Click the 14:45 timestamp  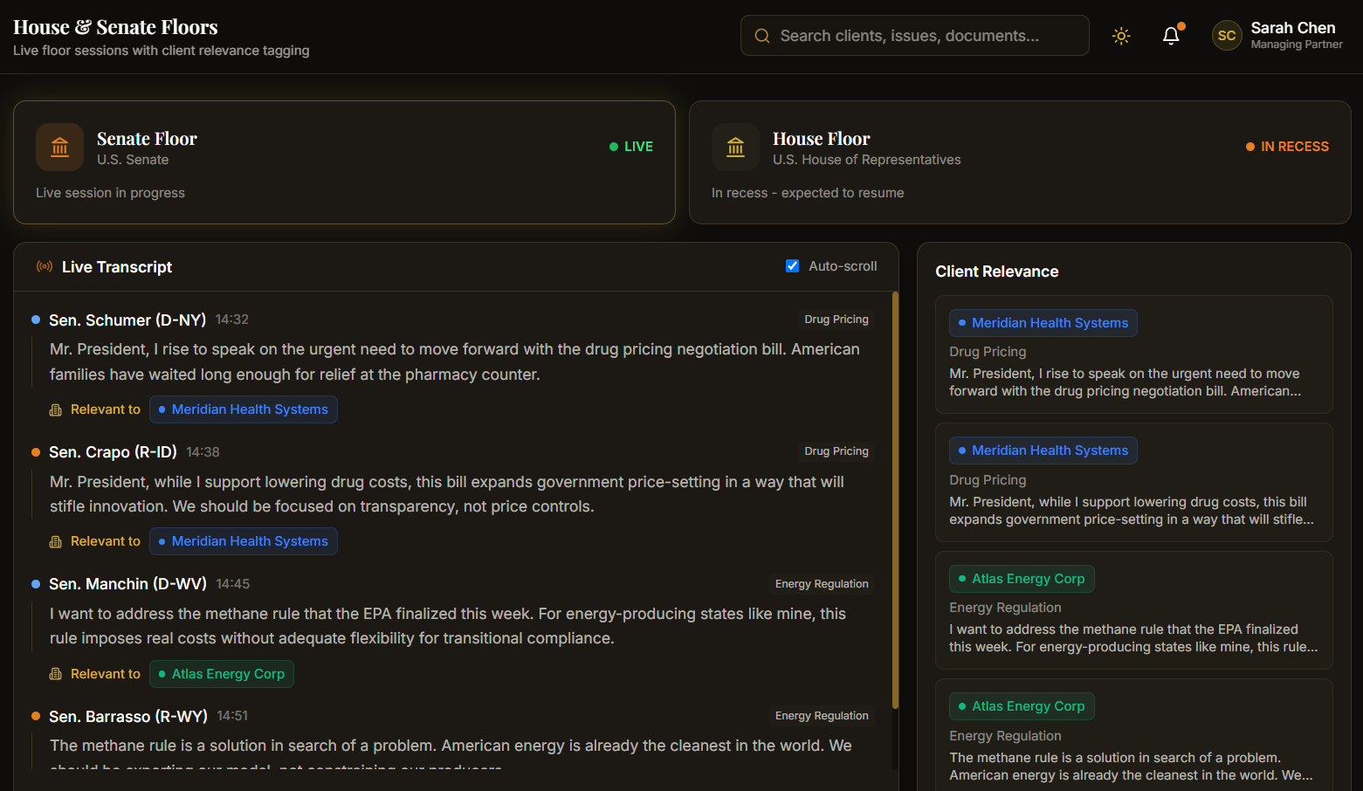tap(233, 584)
